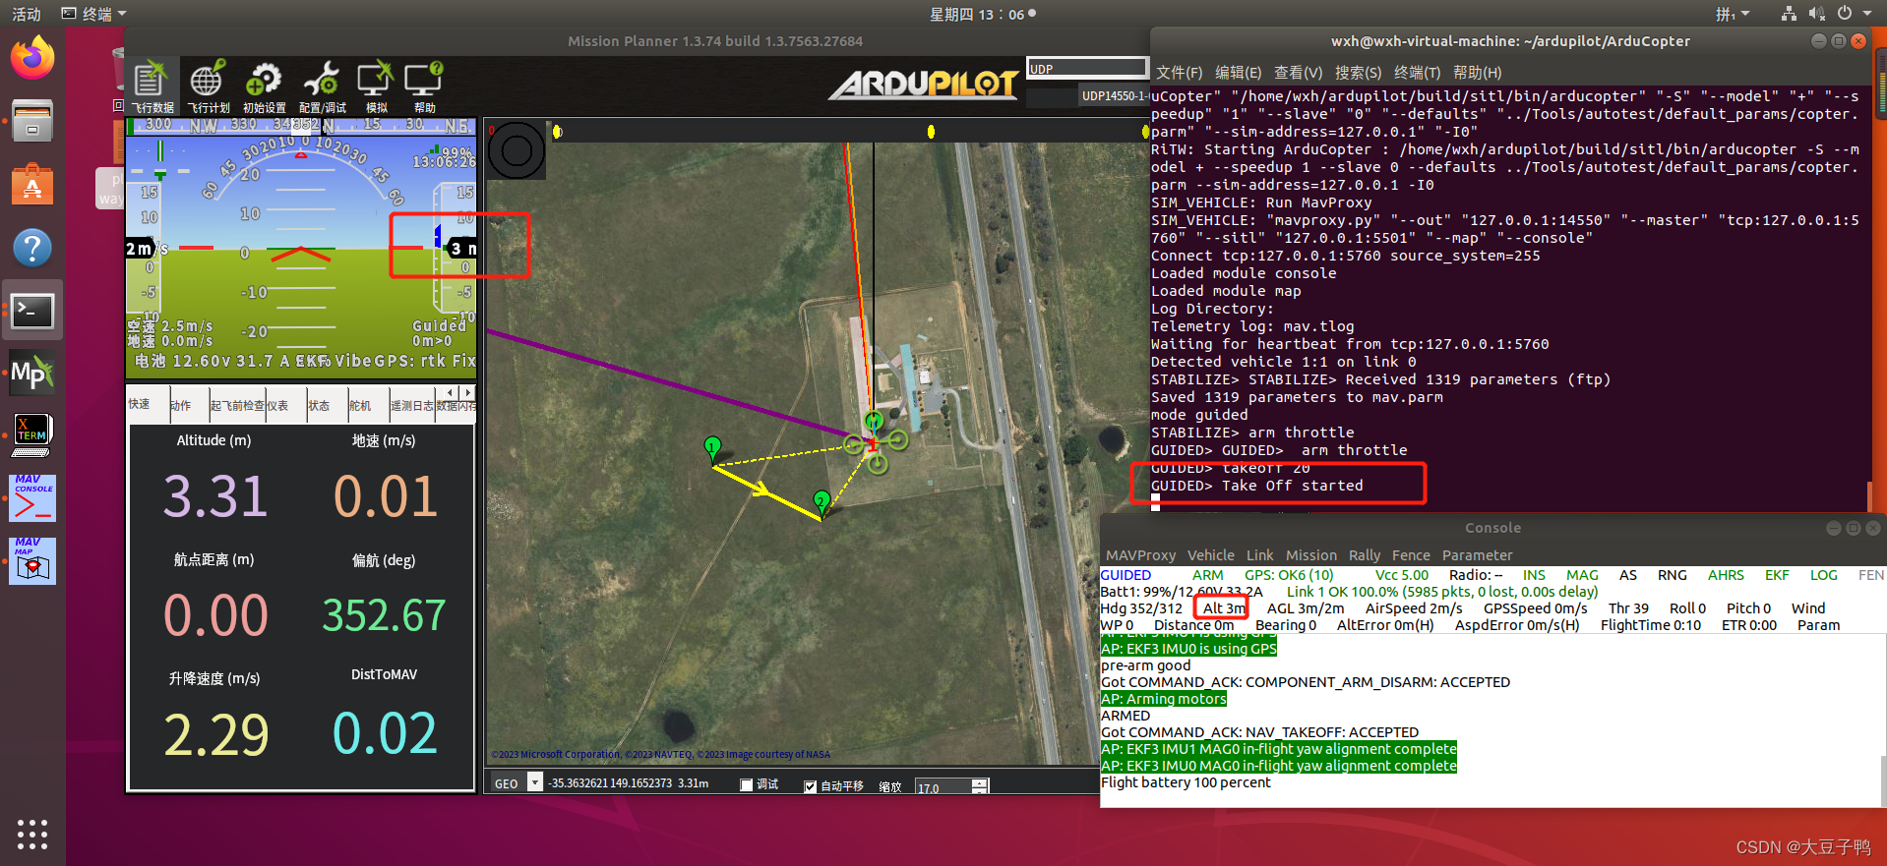The image size is (1887, 866).
Task: Open the 查看(V) menu in the terminal
Action: pyautogui.click(x=1298, y=73)
